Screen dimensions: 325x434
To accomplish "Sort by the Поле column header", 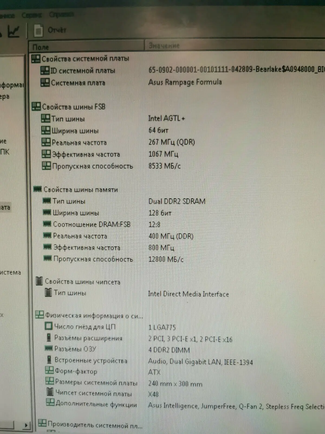I will (x=86, y=47).
